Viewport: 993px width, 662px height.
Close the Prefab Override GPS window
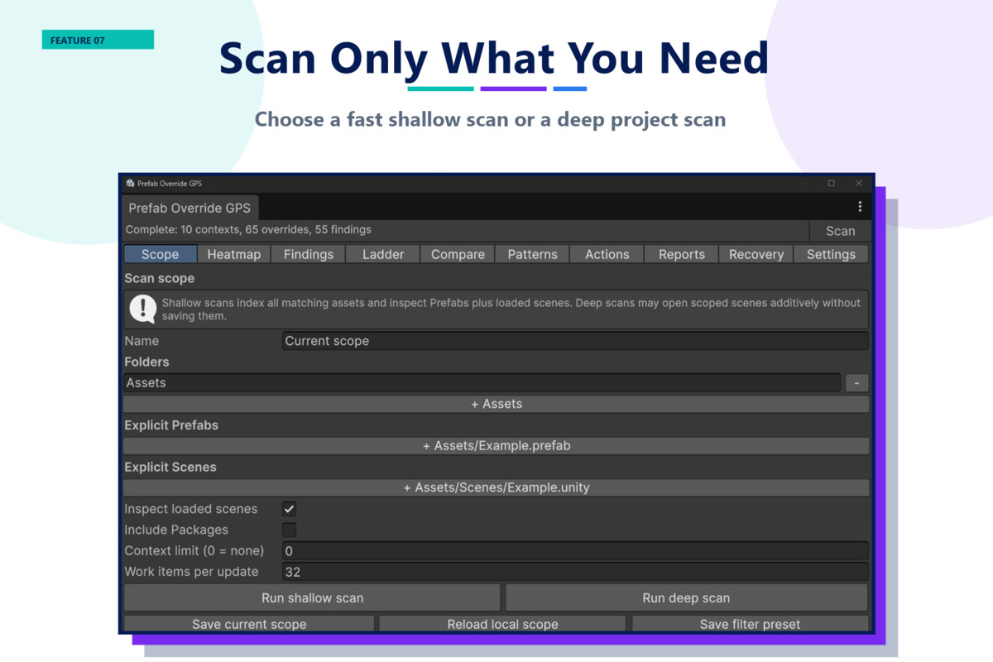click(859, 183)
